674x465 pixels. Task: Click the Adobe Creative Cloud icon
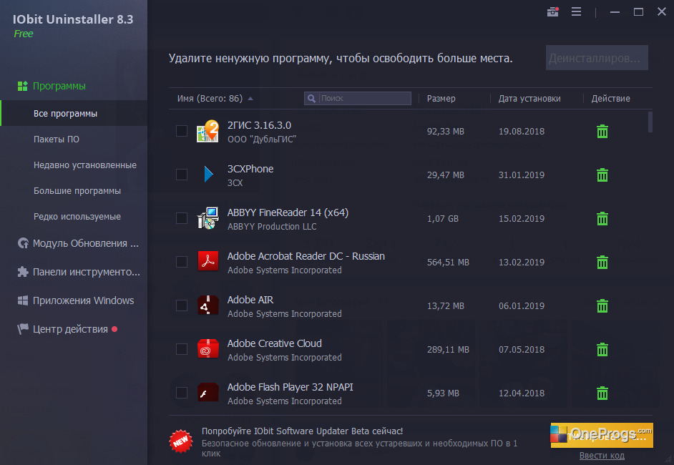tap(208, 349)
